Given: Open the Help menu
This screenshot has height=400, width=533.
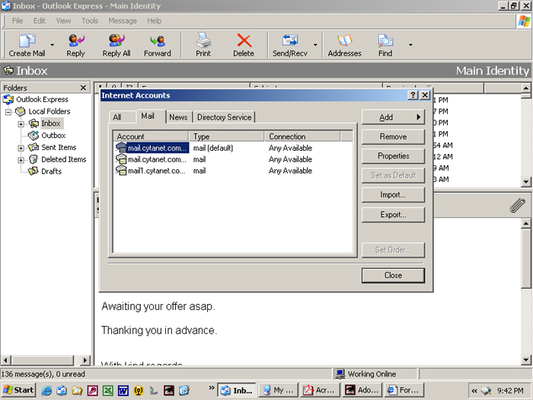Looking at the screenshot, I should point(154,21).
